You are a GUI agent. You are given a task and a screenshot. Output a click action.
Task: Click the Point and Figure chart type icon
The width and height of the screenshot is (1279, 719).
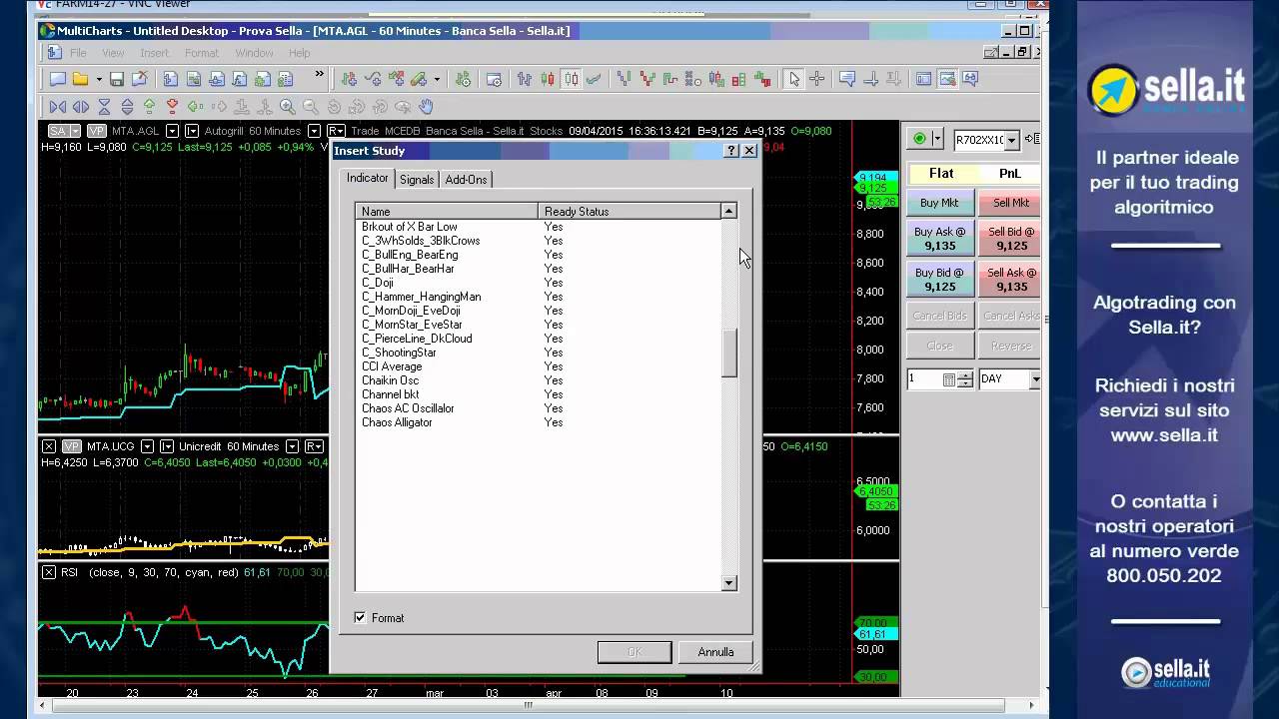[x=693, y=79]
